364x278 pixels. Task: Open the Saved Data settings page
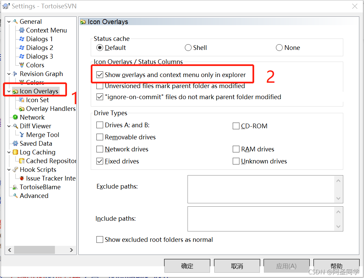coord(36,144)
